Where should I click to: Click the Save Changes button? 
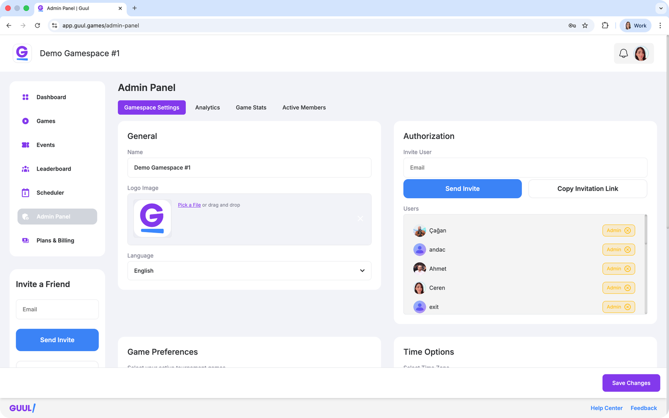(631, 383)
